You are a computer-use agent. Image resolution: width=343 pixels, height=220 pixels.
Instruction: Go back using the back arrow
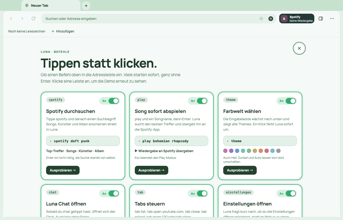(x=11, y=19)
